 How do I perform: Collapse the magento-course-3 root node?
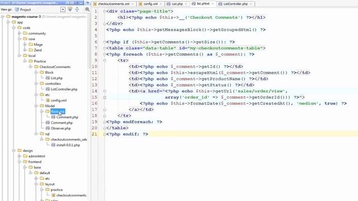point(3,17)
